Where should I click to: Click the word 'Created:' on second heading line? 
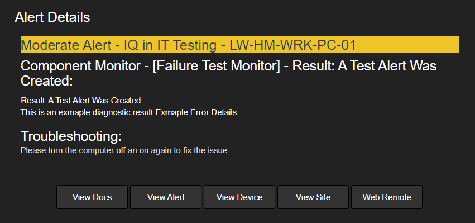coord(47,80)
